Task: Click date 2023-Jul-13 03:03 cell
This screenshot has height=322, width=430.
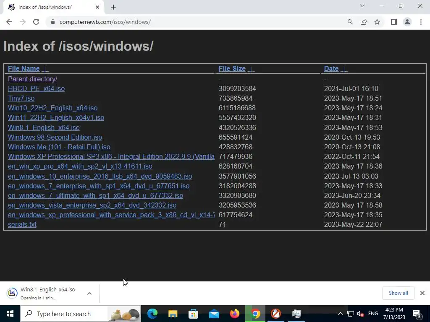Action: 351,176
